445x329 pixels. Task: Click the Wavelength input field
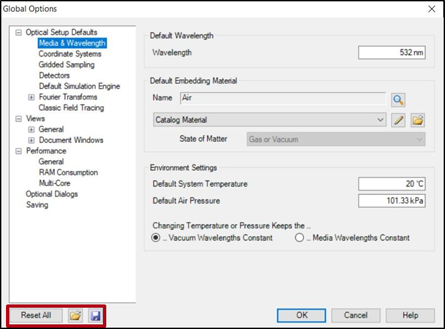(391, 53)
